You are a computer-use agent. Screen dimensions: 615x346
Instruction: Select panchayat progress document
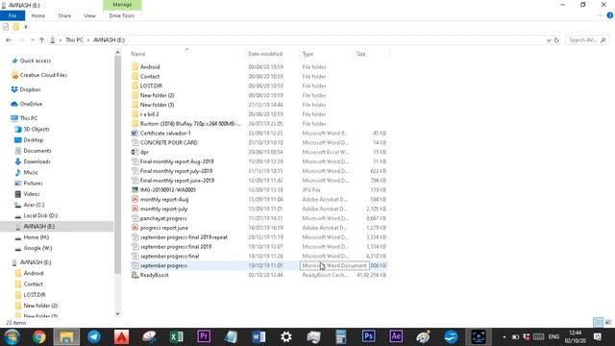[163, 218]
